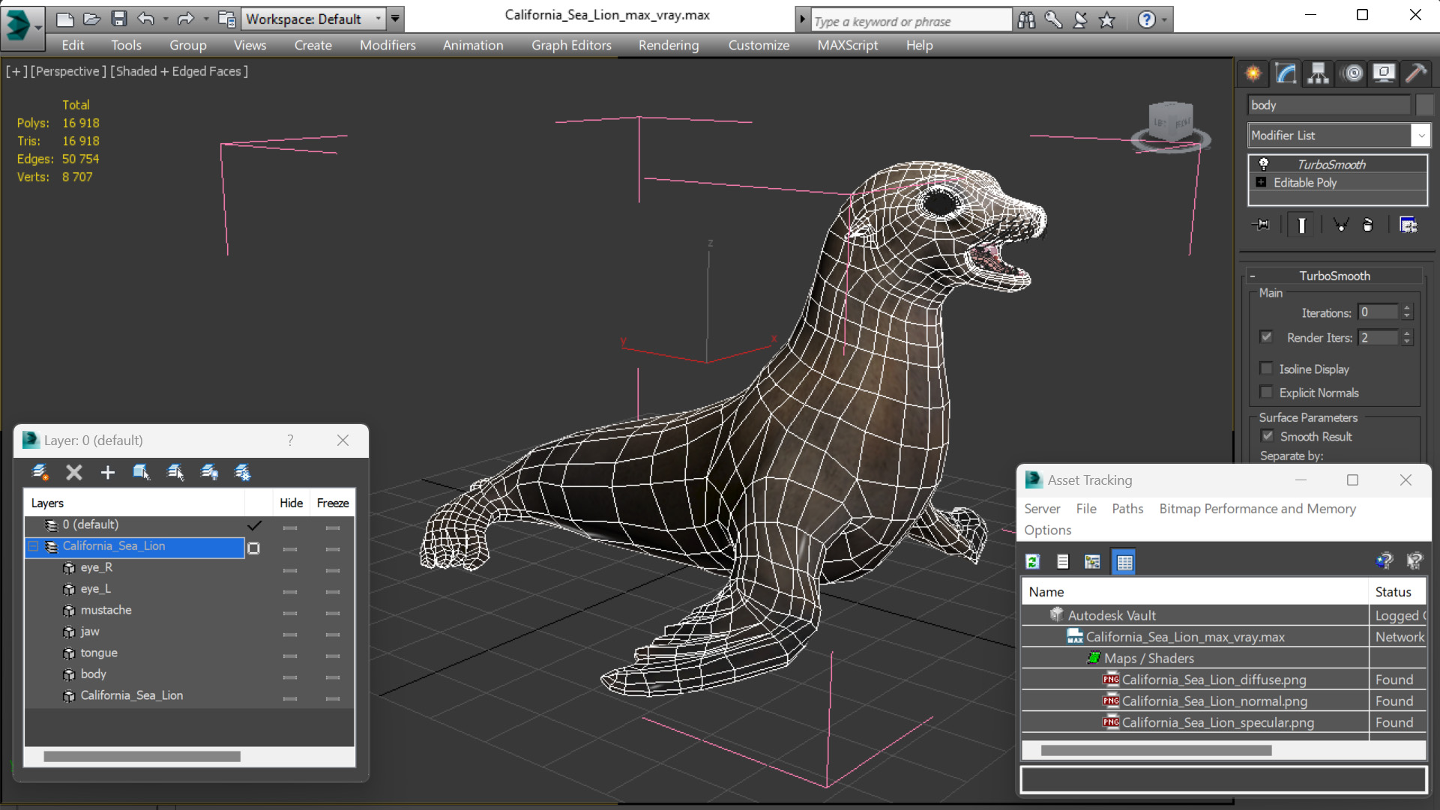Switch to the Utilities hammer panel tab
This screenshot has width=1440, height=810.
(x=1416, y=73)
